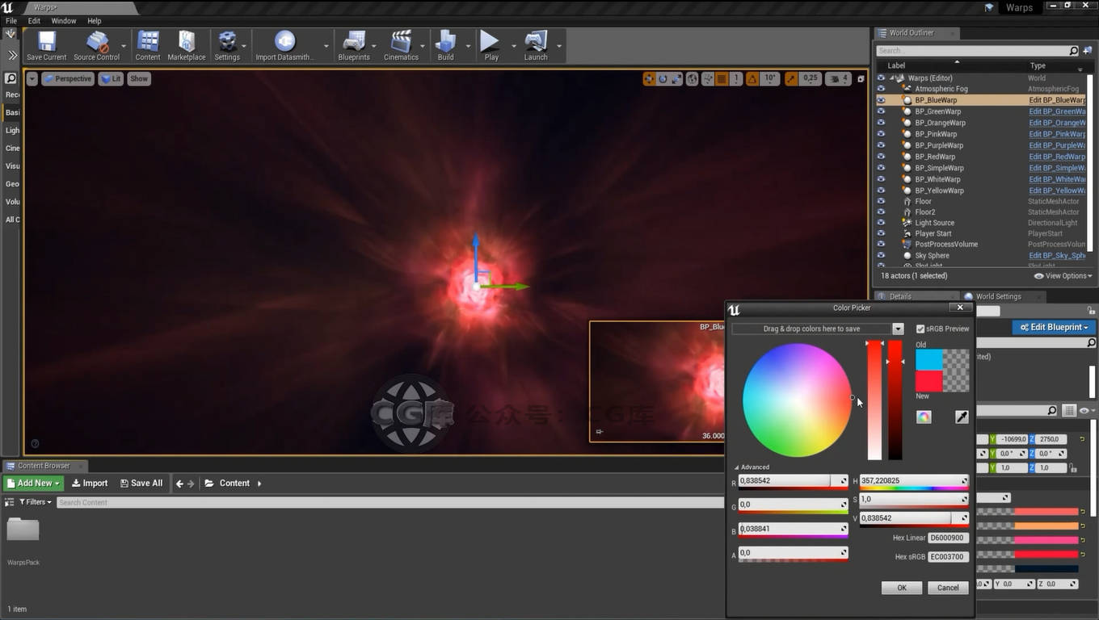1099x620 pixels.
Task: Toggle visibility of the Floor actor
Action: click(x=881, y=201)
